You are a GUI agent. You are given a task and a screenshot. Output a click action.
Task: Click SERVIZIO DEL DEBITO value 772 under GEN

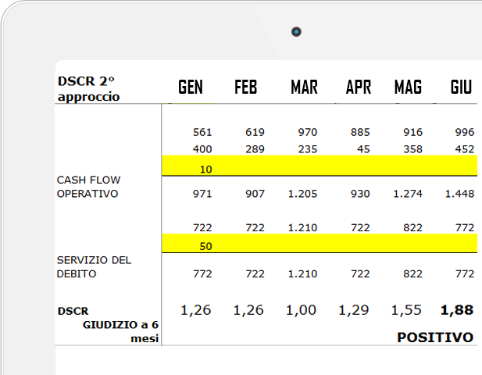pyautogui.click(x=202, y=273)
